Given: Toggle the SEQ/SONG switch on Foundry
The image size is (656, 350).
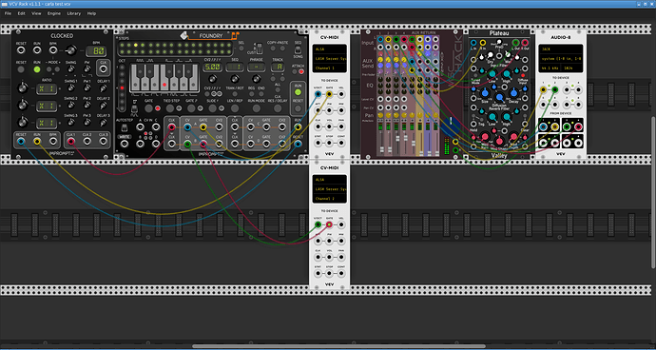Looking at the screenshot, I should [298, 50].
